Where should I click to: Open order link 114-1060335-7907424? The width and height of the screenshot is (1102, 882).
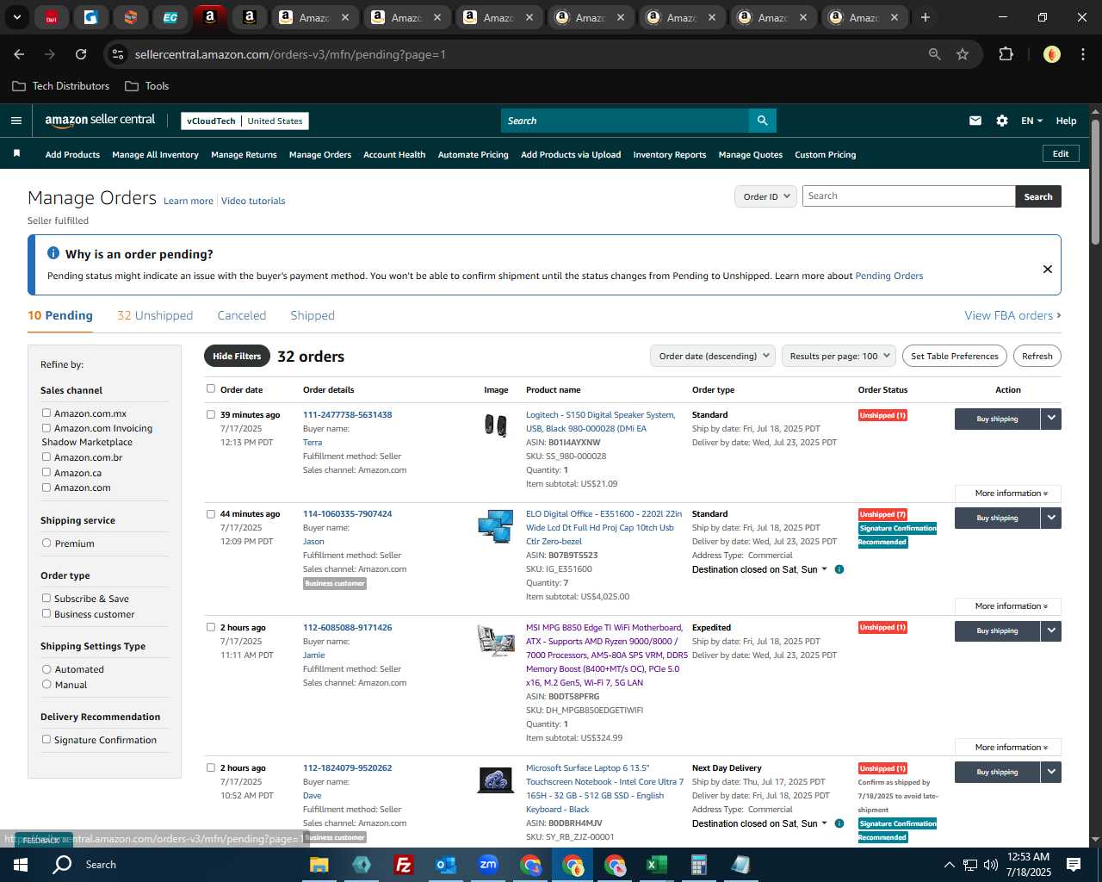(x=347, y=514)
